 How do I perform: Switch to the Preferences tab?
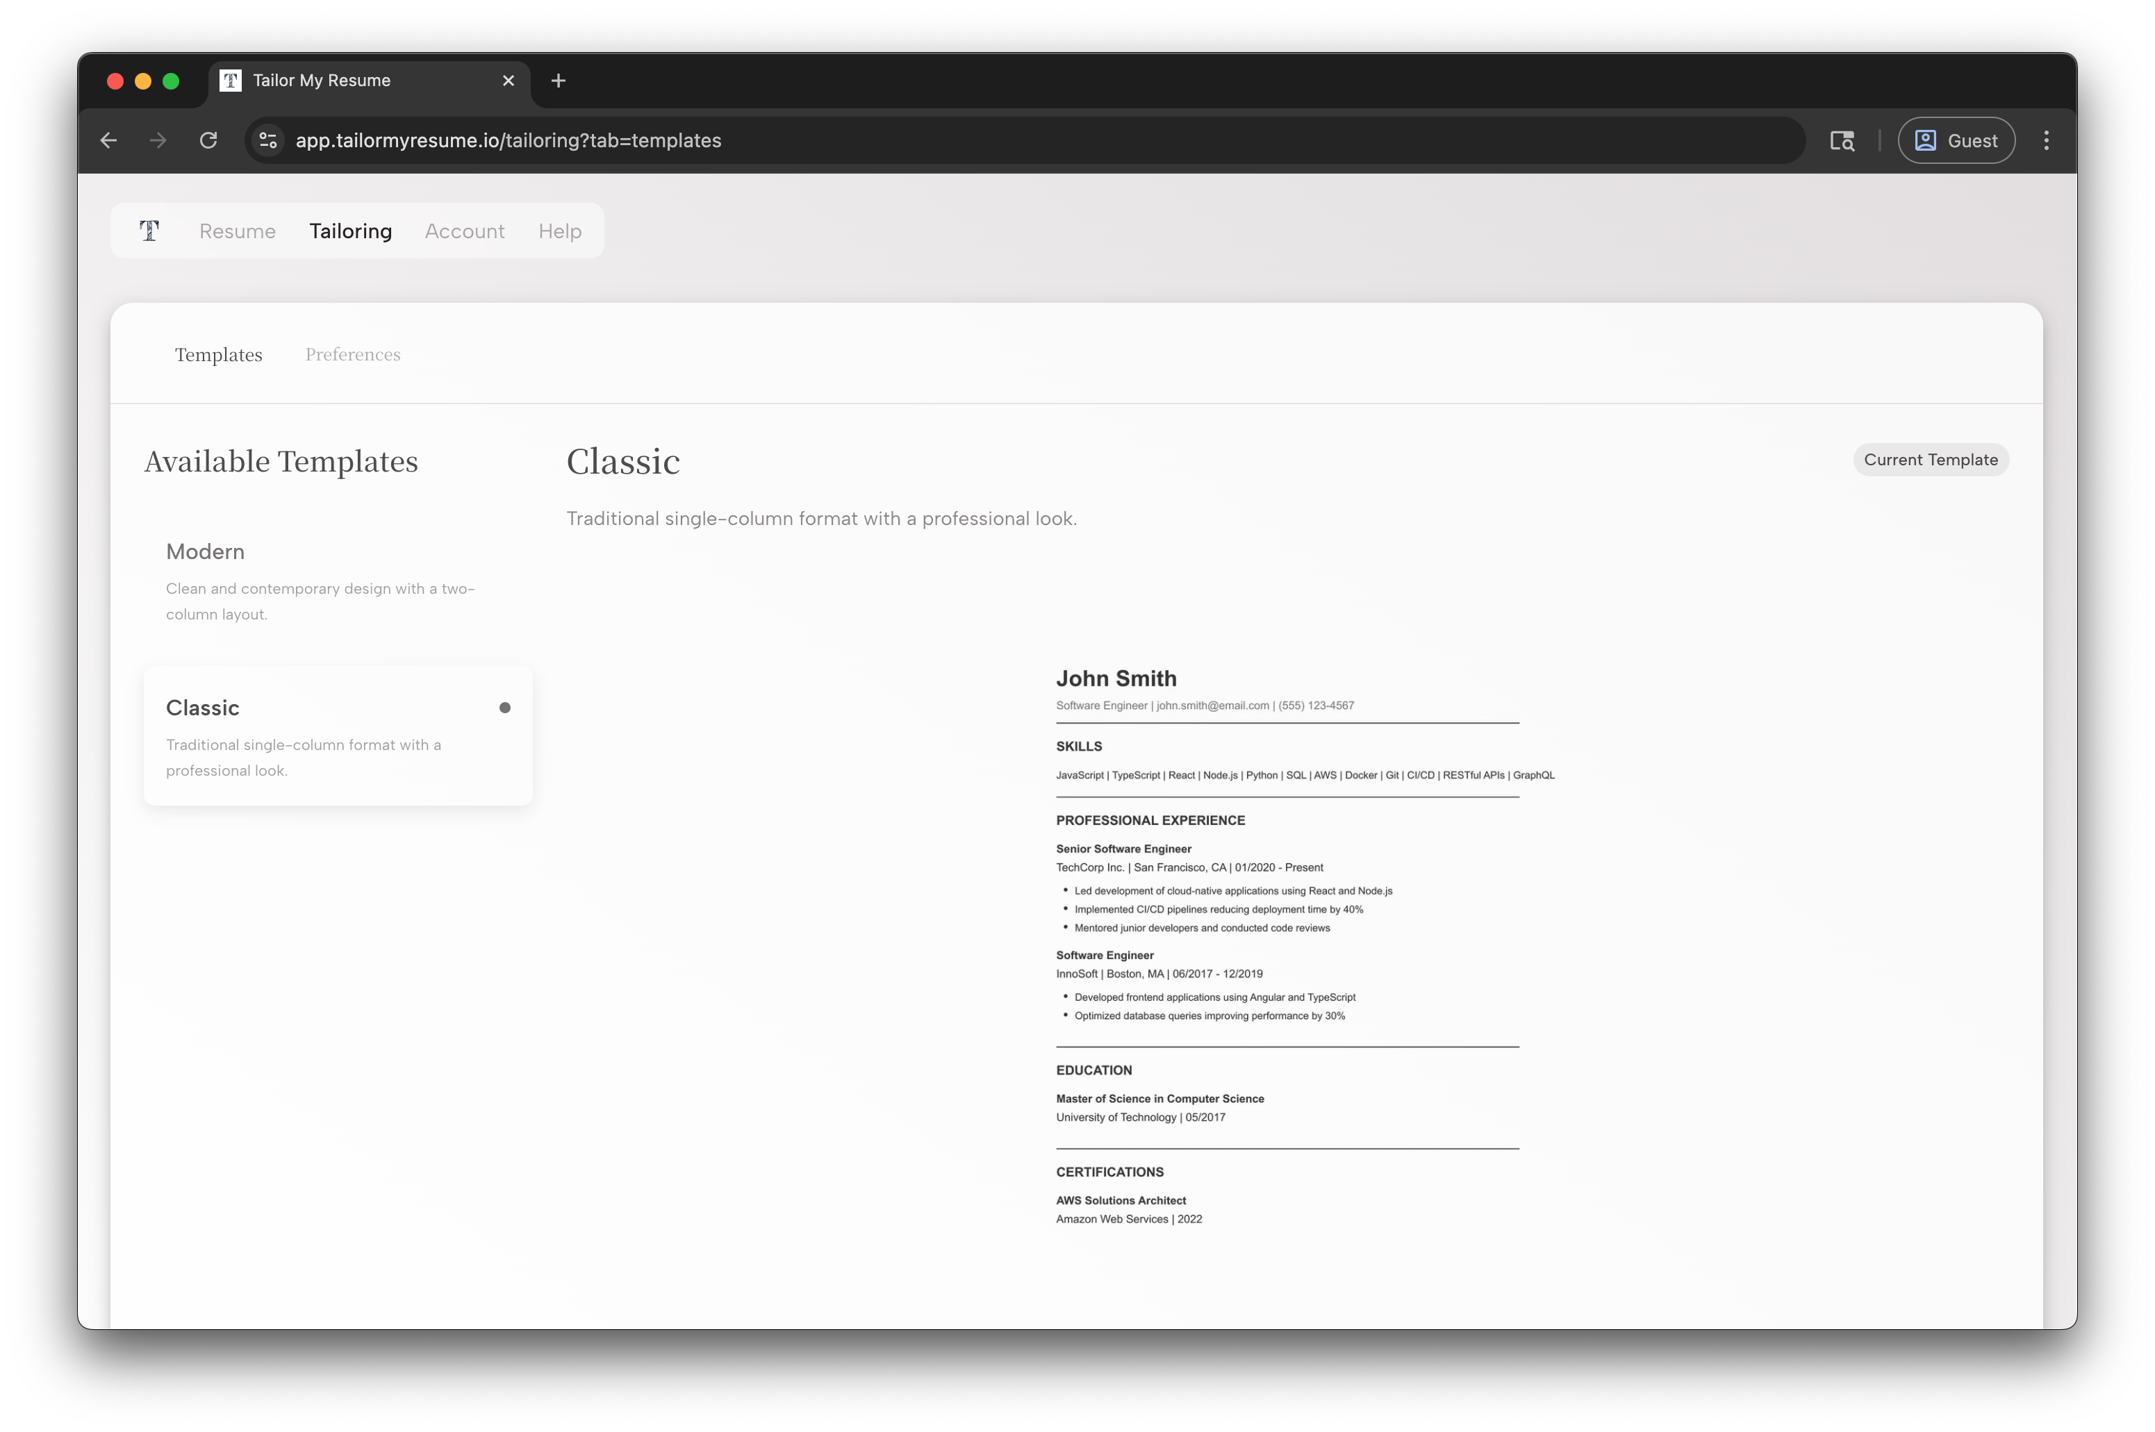[x=353, y=354]
